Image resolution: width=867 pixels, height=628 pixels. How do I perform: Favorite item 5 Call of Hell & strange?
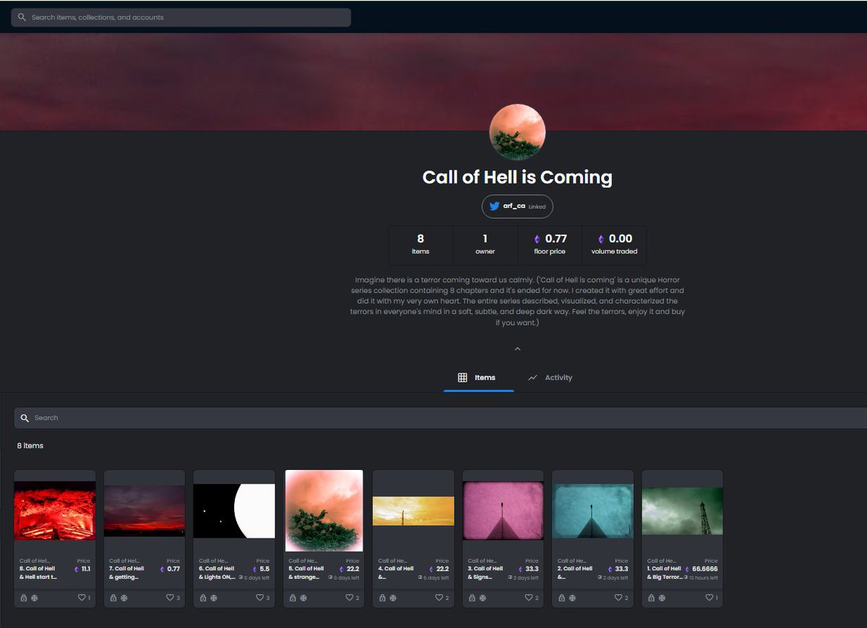[350, 598]
